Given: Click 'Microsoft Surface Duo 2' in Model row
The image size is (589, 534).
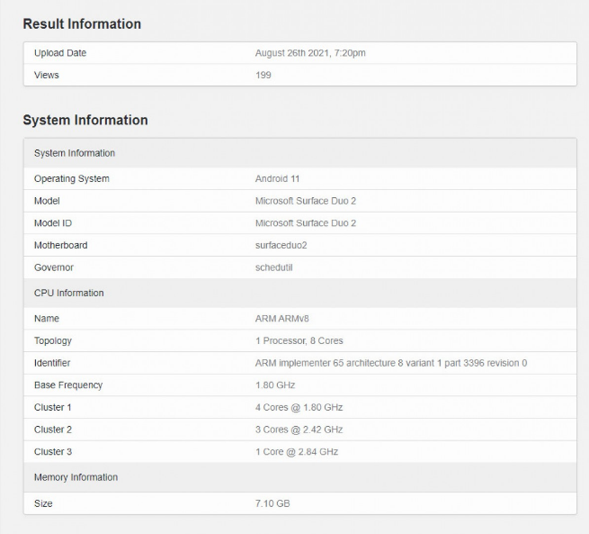Looking at the screenshot, I should [306, 201].
